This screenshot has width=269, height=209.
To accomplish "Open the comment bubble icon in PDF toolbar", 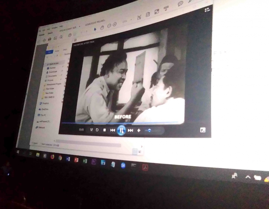I will click(x=180, y=3).
